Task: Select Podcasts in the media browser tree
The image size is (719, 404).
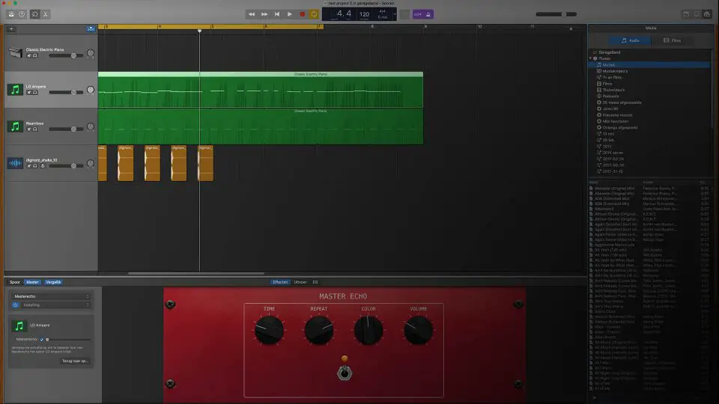Action: coord(610,97)
